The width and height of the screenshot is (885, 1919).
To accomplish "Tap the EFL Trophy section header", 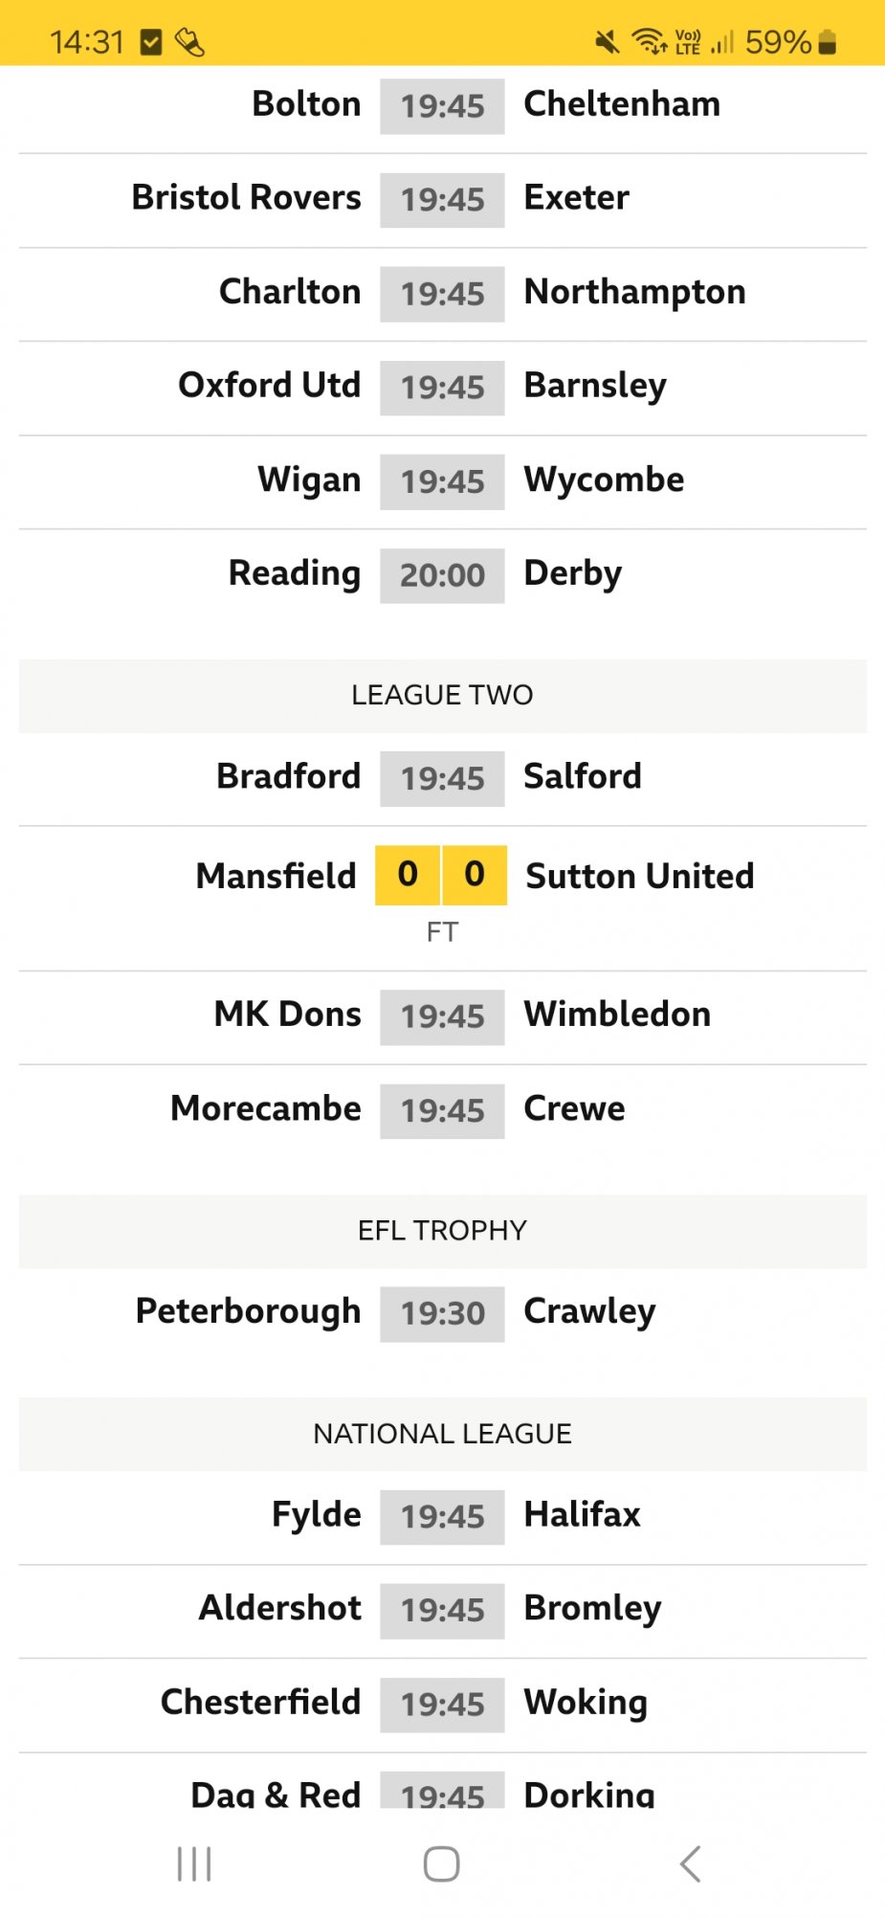I will pyautogui.click(x=442, y=1230).
